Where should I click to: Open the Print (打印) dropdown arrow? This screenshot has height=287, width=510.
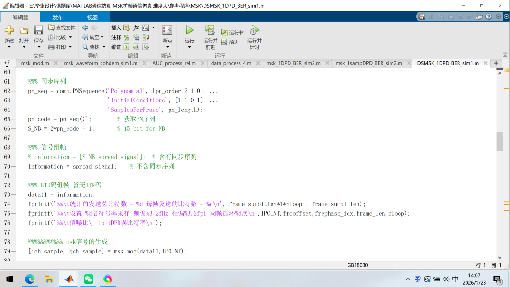click(70, 47)
